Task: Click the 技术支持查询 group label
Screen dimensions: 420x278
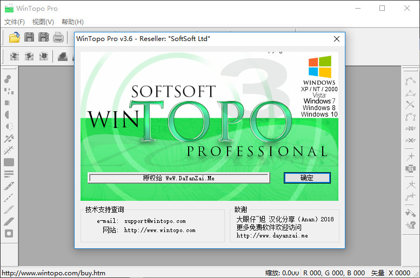Action: pos(105,209)
